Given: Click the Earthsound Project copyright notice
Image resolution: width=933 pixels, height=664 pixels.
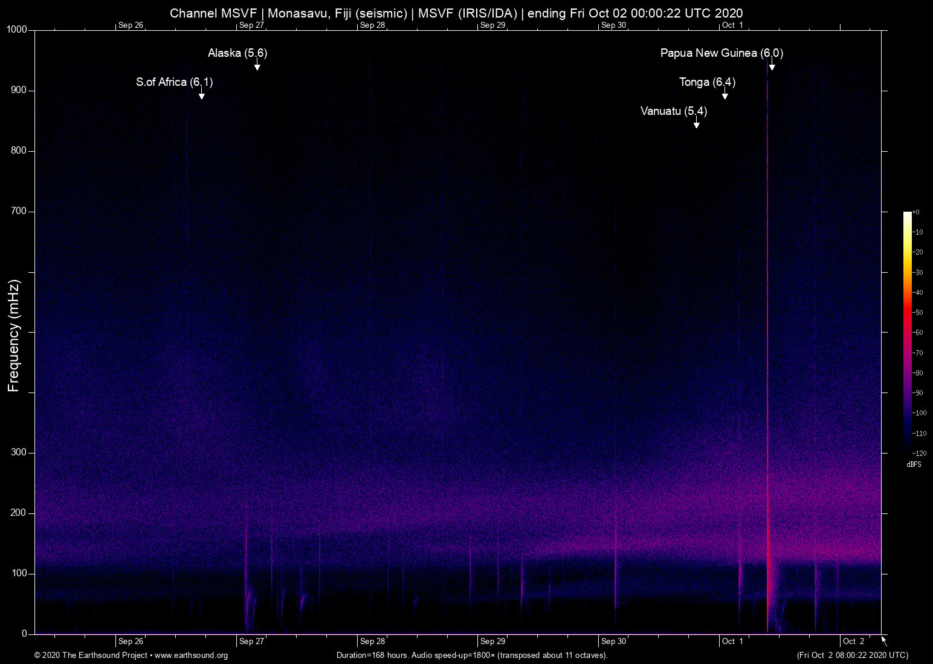Looking at the screenshot, I should [x=91, y=656].
